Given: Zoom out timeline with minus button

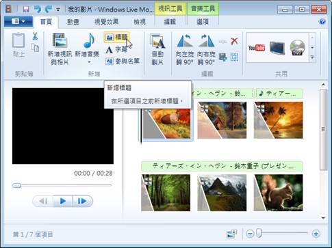Looking at the screenshot, I should [250, 234].
